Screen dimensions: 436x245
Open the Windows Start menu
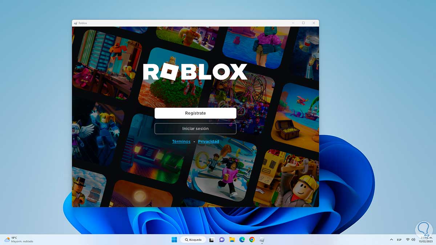click(174, 240)
